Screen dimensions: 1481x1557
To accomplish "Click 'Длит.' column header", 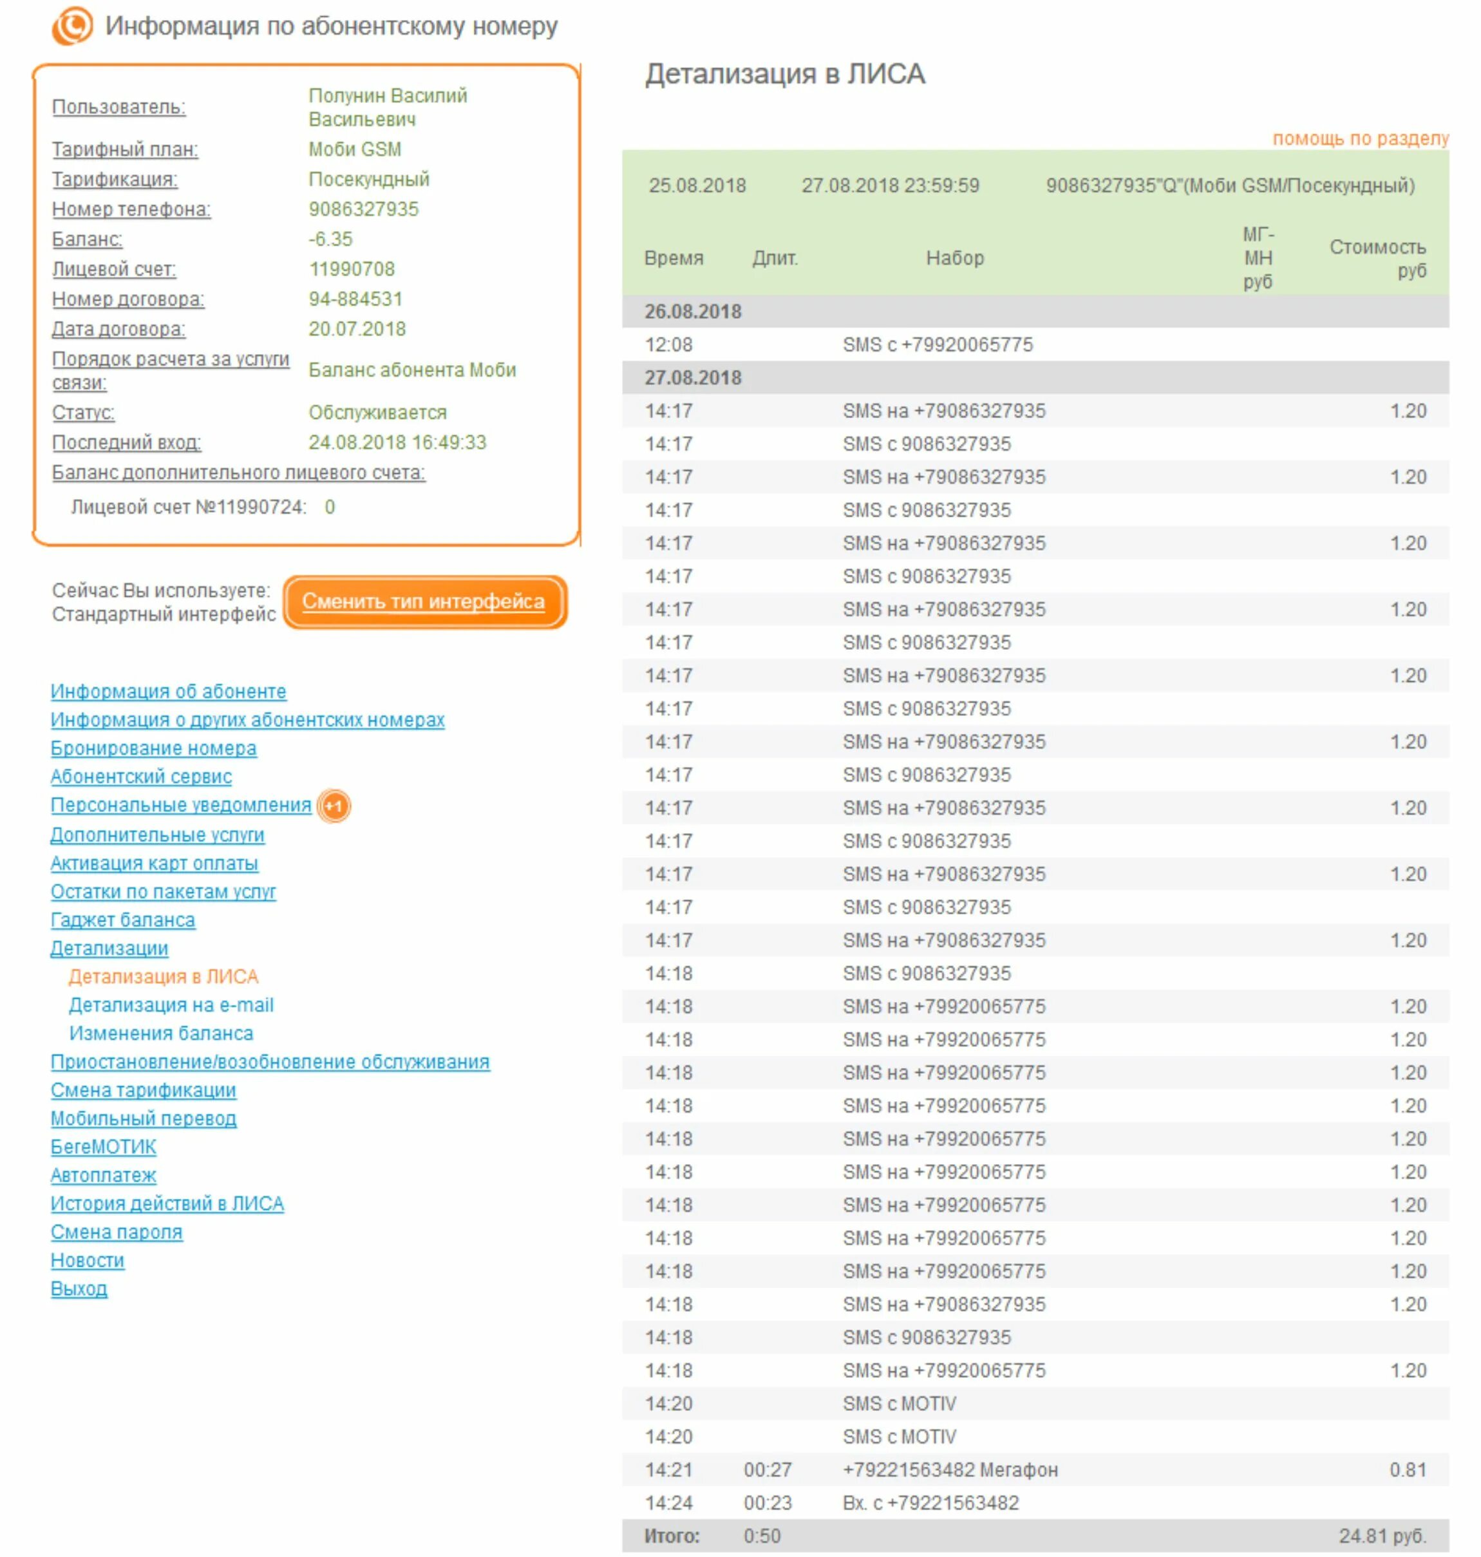I will 775,259.
